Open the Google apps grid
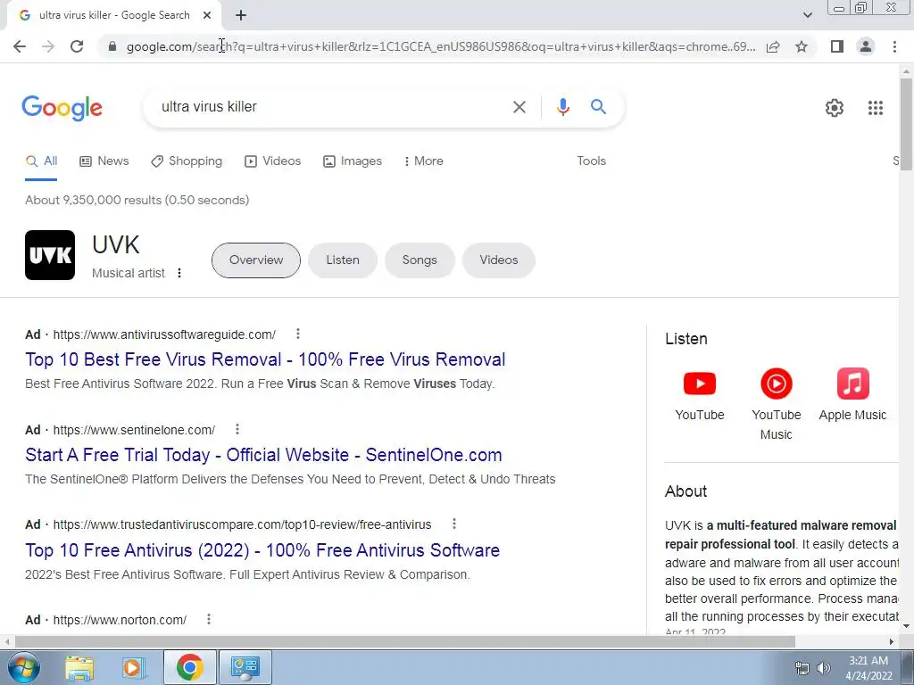The height and width of the screenshot is (685, 914). pos(875,108)
